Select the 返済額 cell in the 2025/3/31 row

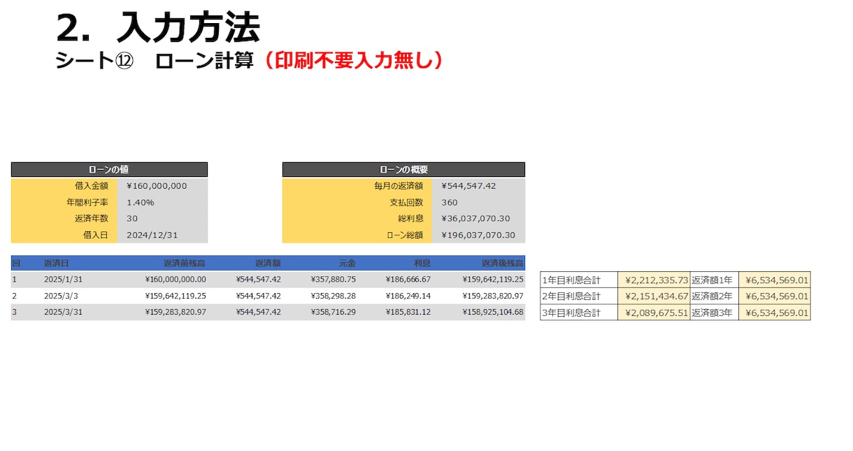click(x=258, y=312)
